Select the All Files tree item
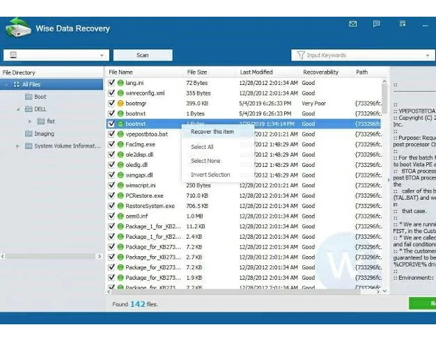436x341 pixels. [x=52, y=84]
